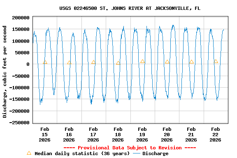This screenshot has width=237, height=158.
Task: Click the axis title Discharge, cubic feet per second
Action: tap(5, 72)
